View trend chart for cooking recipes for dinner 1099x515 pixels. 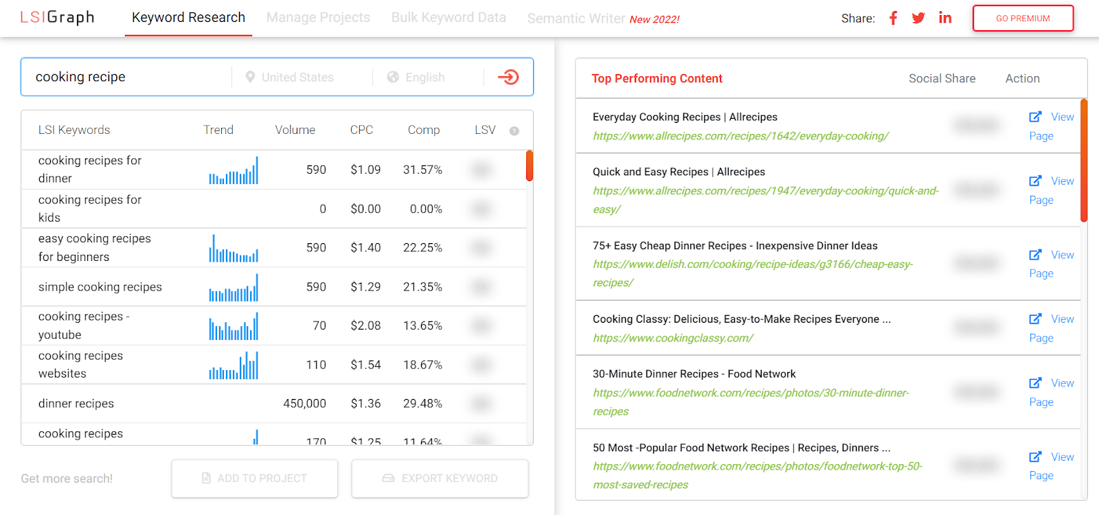[234, 170]
